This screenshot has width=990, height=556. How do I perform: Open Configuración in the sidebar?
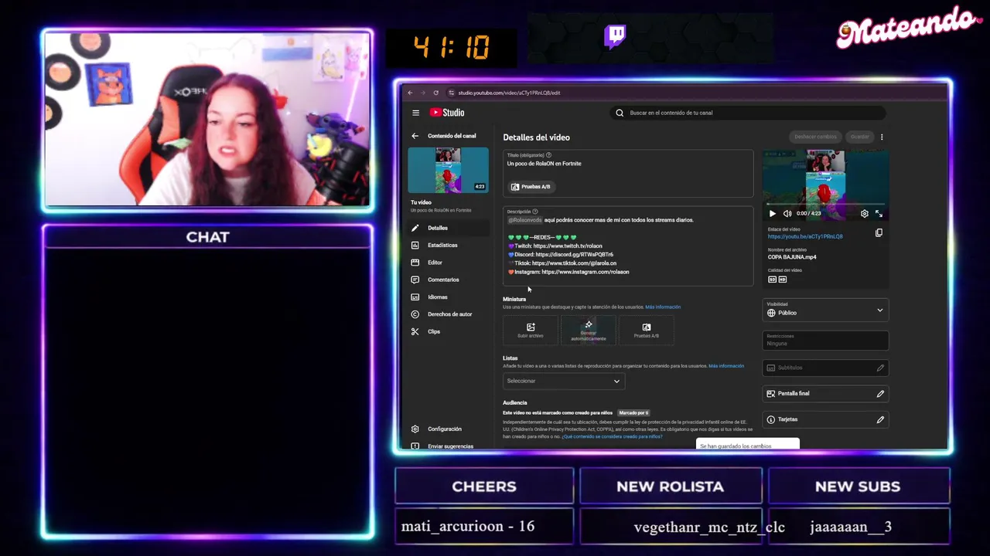point(449,429)
